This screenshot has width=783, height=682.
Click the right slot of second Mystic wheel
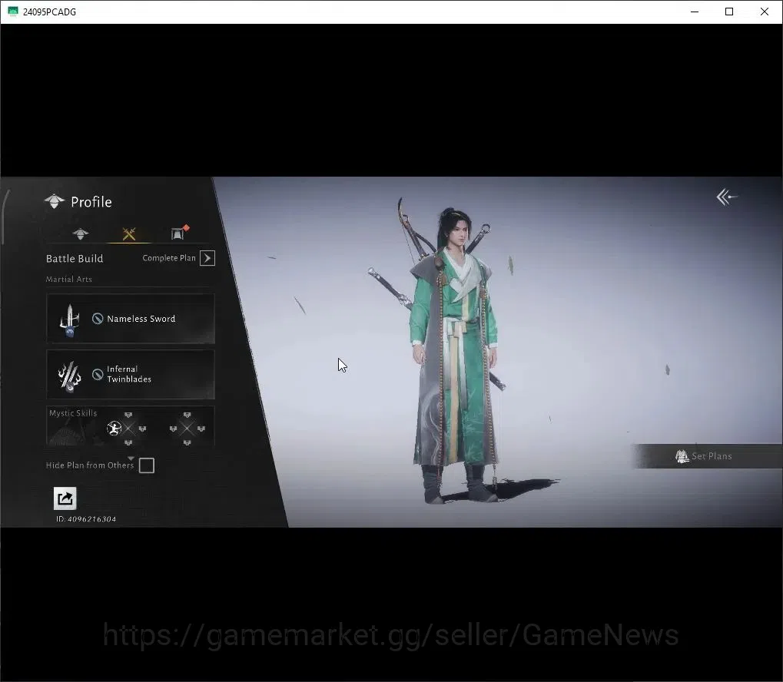coord(201,429)
